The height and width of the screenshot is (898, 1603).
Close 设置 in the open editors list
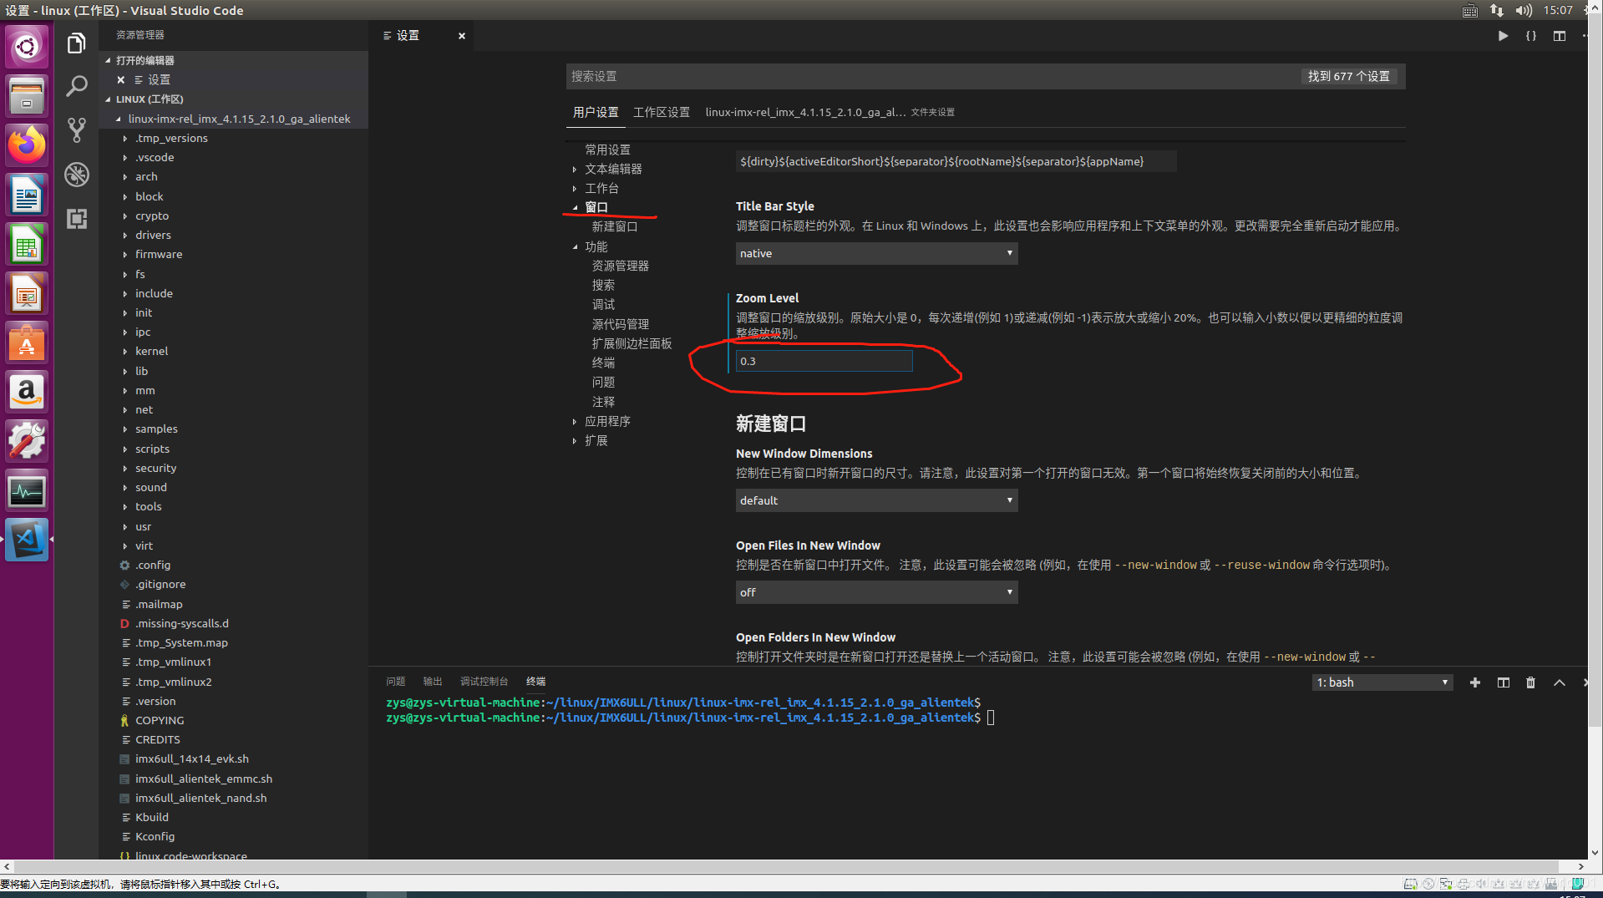pyautogui.click(x=120, y=79)
